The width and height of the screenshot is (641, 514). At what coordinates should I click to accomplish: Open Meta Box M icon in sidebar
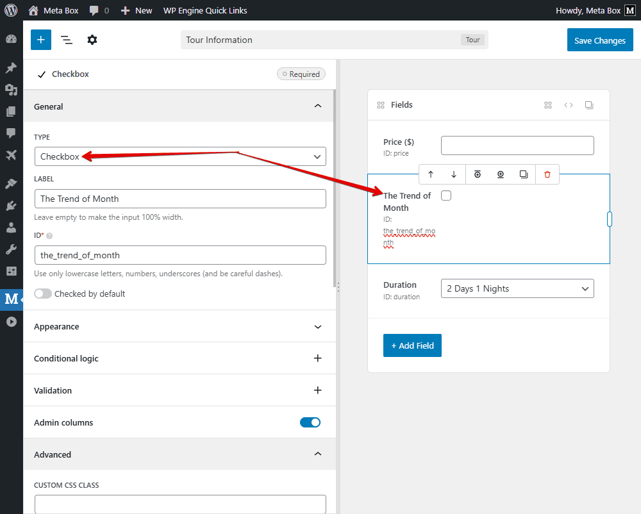[x=11, y=299]
